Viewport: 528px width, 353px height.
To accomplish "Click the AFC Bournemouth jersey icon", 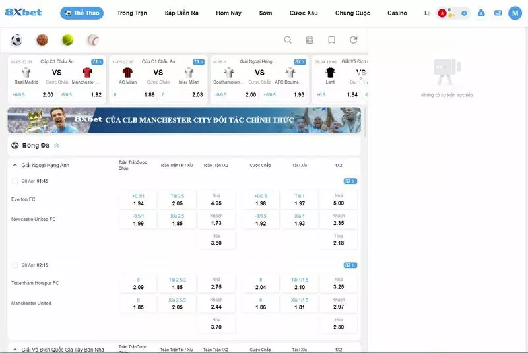I will pos(290,73).
